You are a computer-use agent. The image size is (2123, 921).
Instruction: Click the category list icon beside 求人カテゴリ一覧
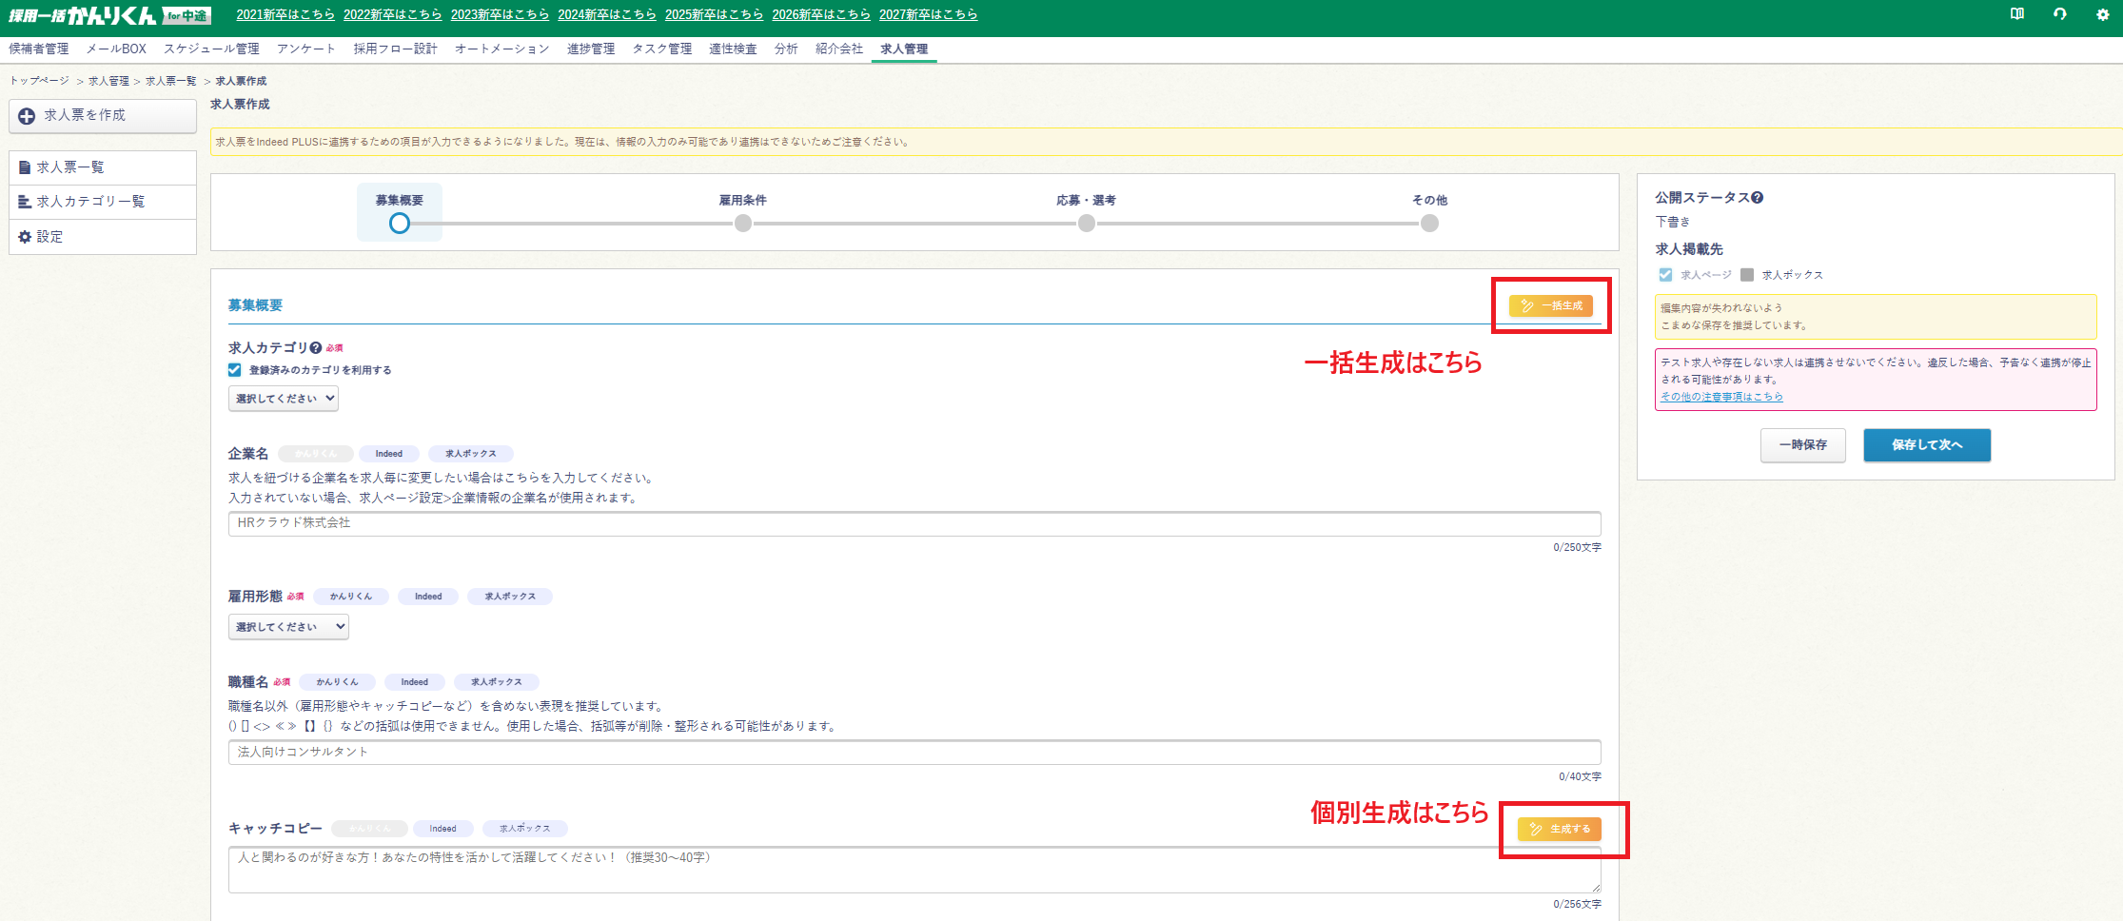[25, 202]
